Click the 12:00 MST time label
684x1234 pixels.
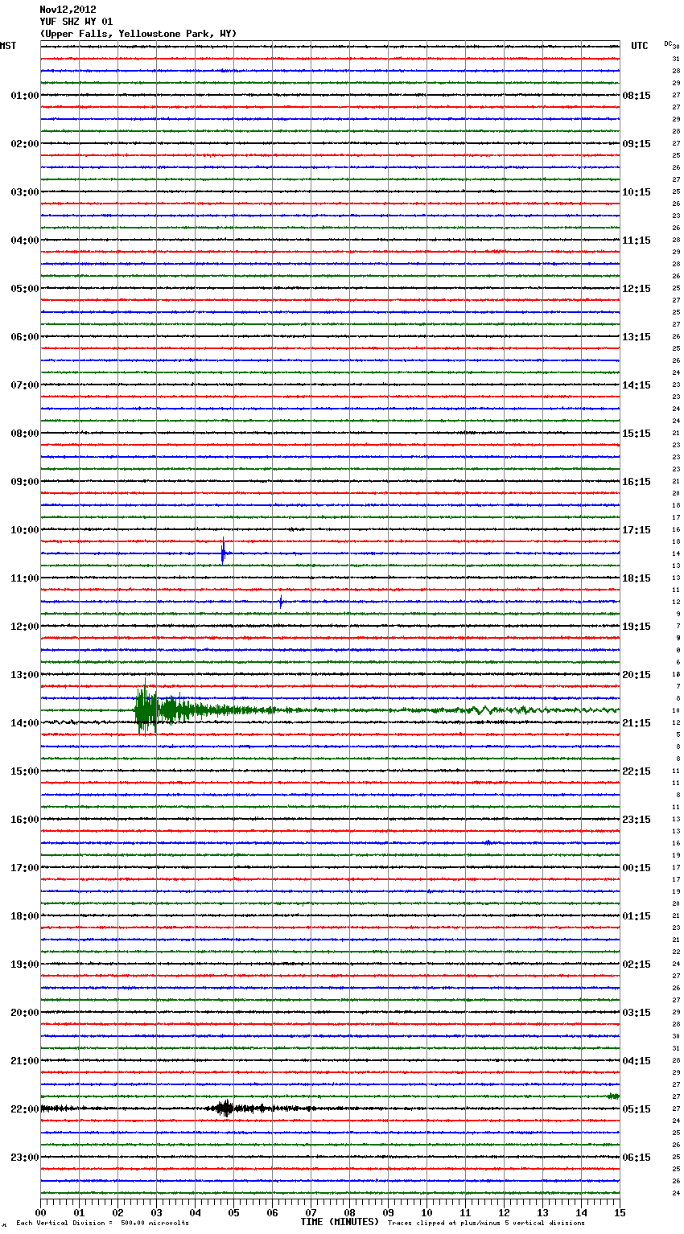point(24,627)
